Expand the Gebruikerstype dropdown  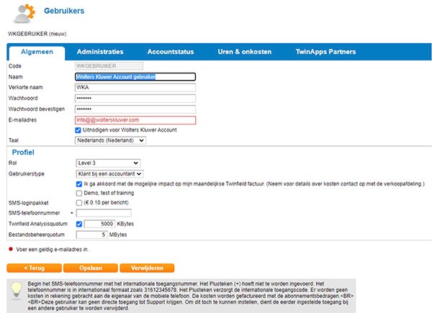(x=109, y=173)
